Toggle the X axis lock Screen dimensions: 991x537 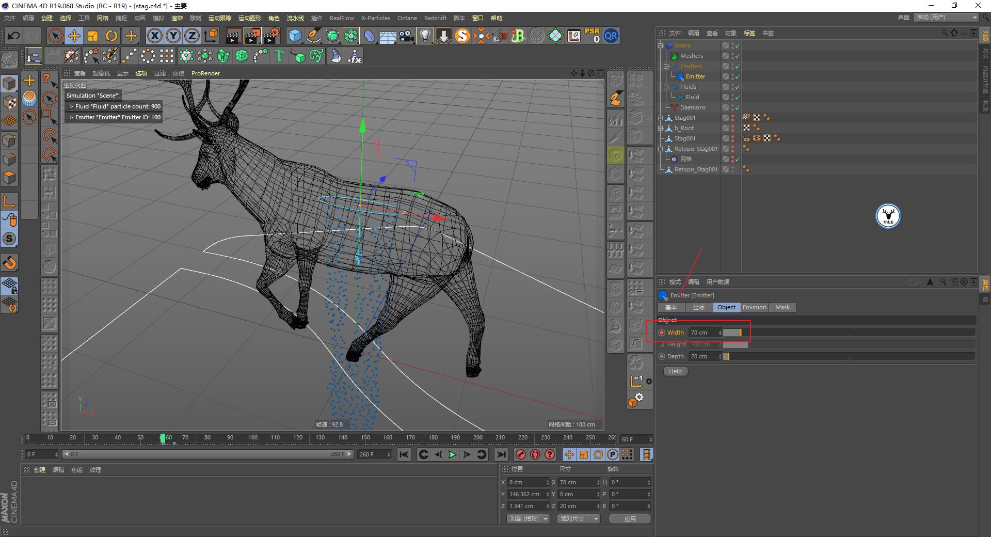coord(154,36)
